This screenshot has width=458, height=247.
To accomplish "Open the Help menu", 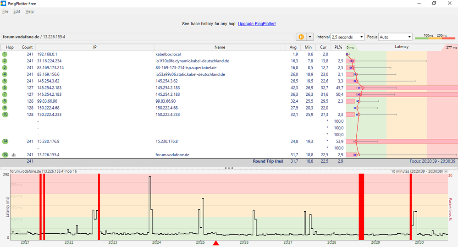I will tap(29, 11).
